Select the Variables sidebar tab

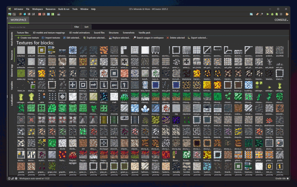(12, 85)
